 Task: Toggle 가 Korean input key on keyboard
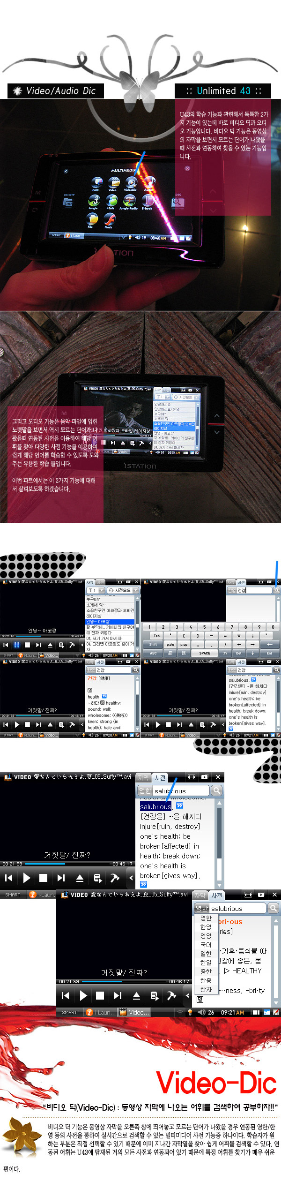[x=225, y=653]
